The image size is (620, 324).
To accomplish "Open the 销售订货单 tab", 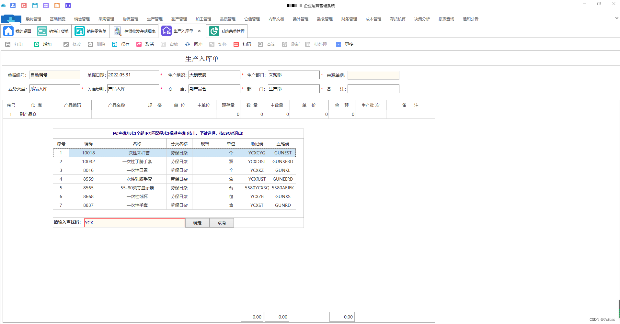I will coord(53,31).
